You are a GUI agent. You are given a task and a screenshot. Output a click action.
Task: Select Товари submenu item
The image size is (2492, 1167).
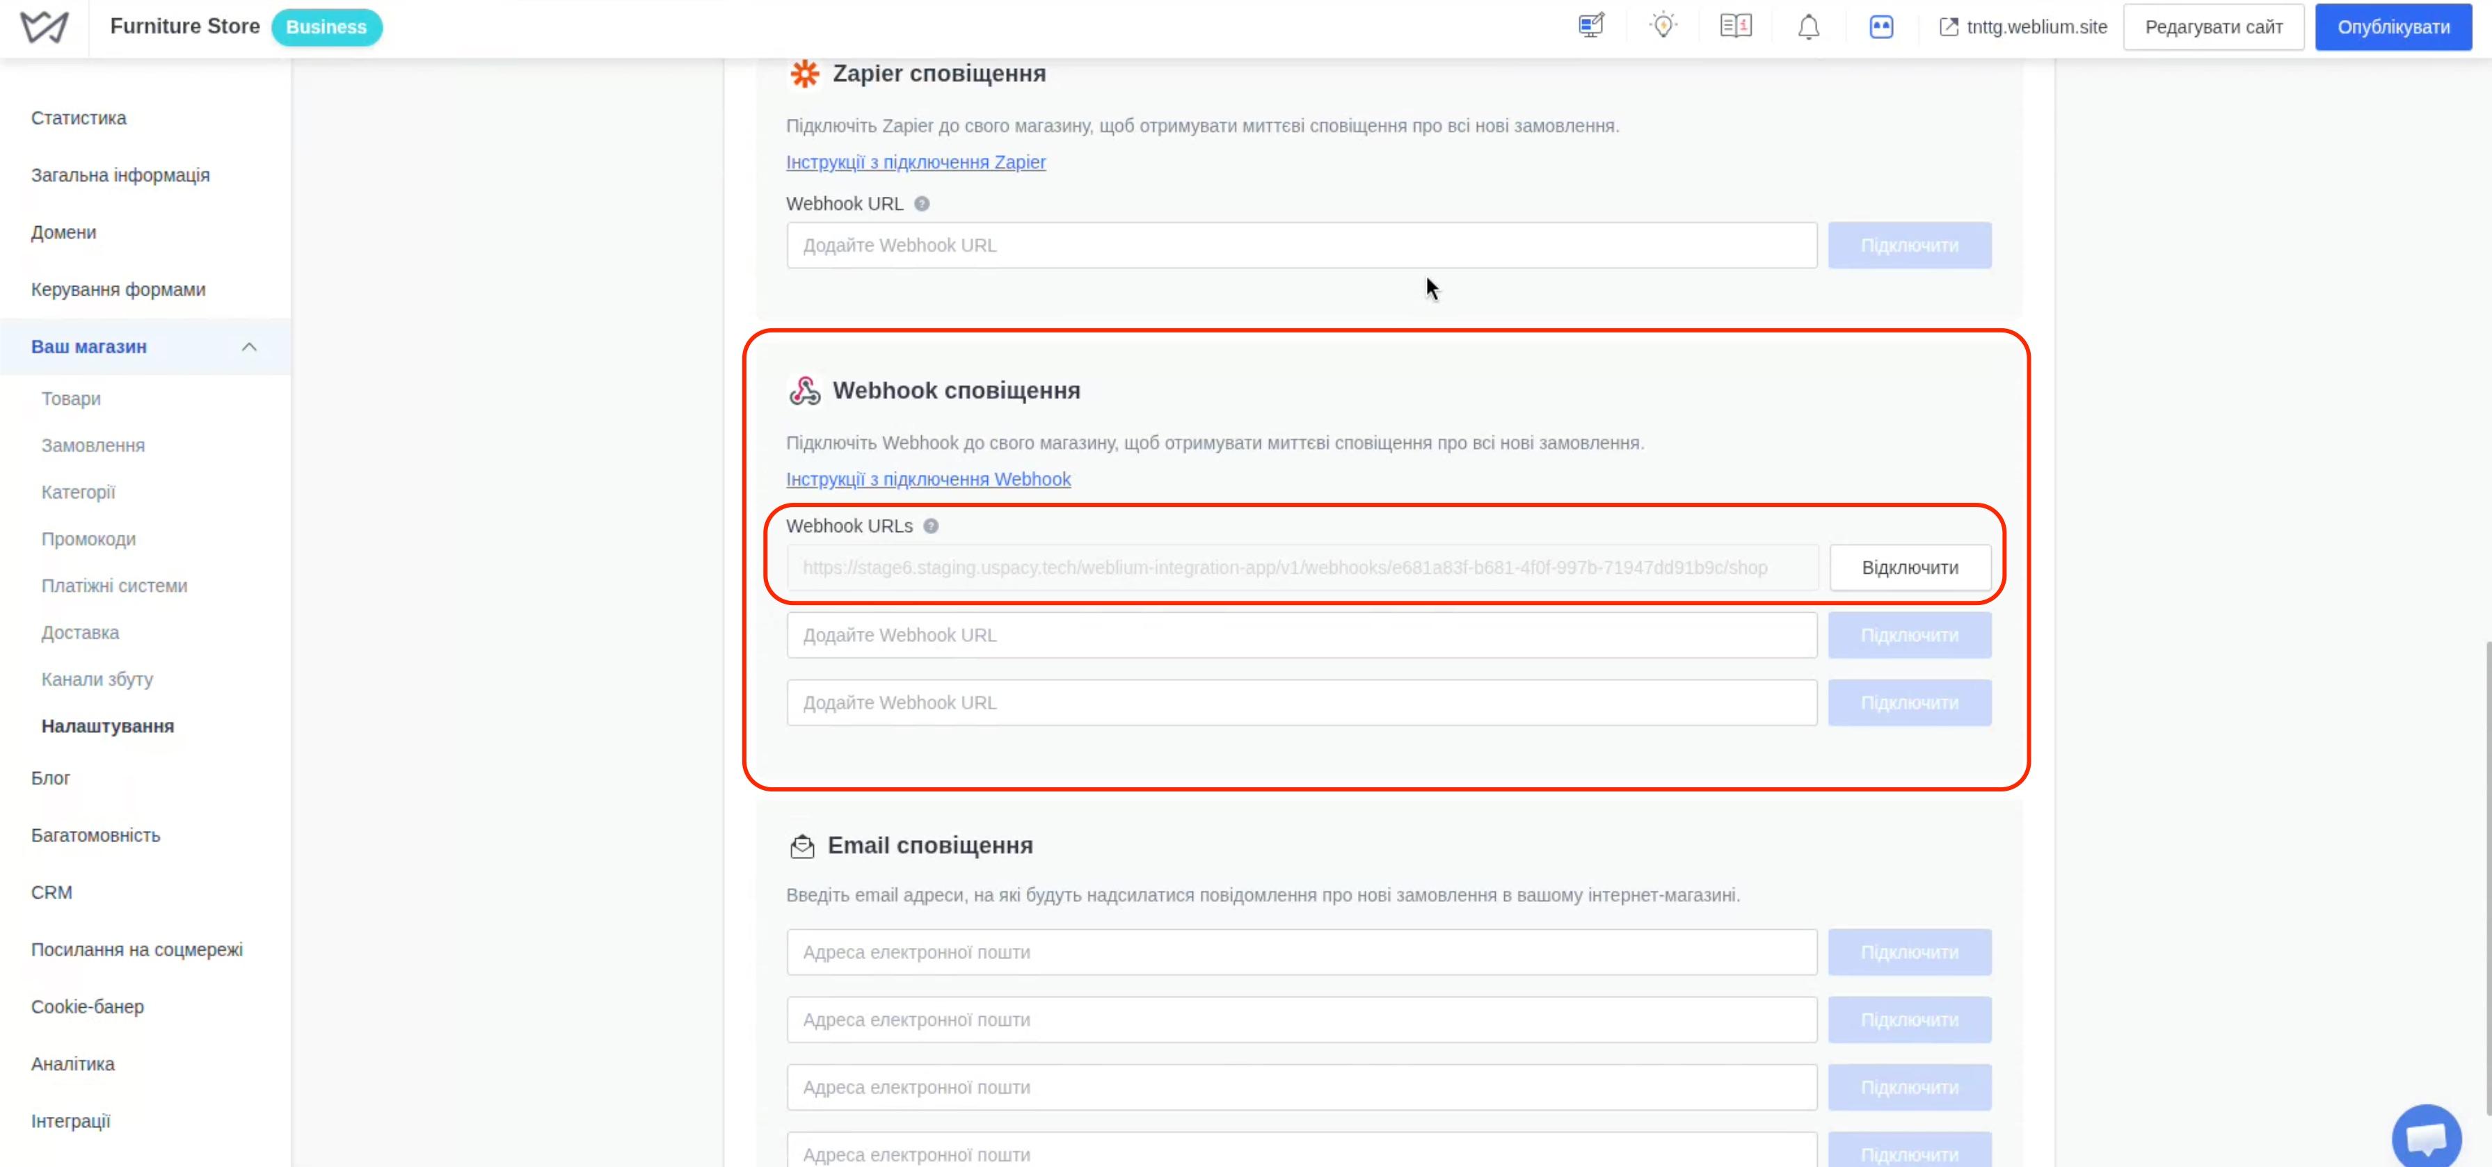[71, 399]
